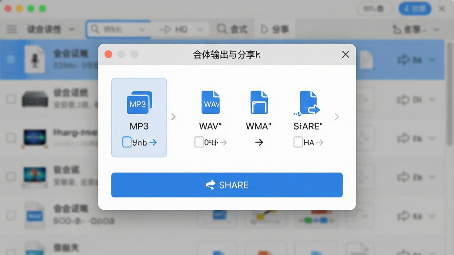Click the black arrow under WMA
The height and width of the screenshot is (255, 454).
pos(259,142)
